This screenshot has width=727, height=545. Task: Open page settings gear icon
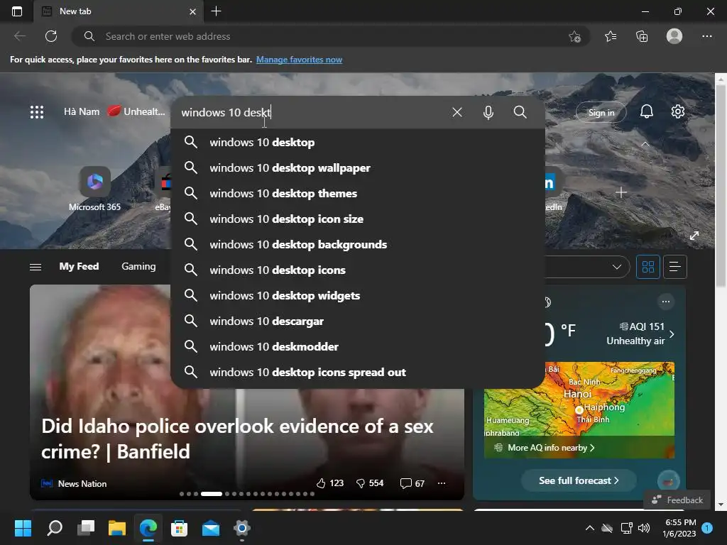pos(677,111)
